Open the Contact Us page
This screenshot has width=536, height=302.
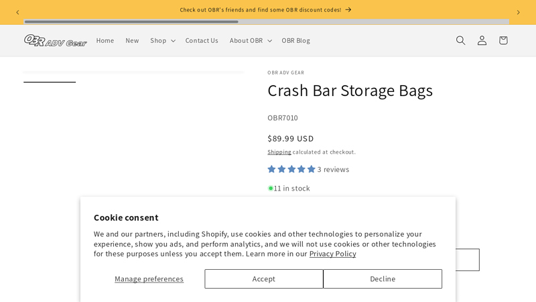202,40
